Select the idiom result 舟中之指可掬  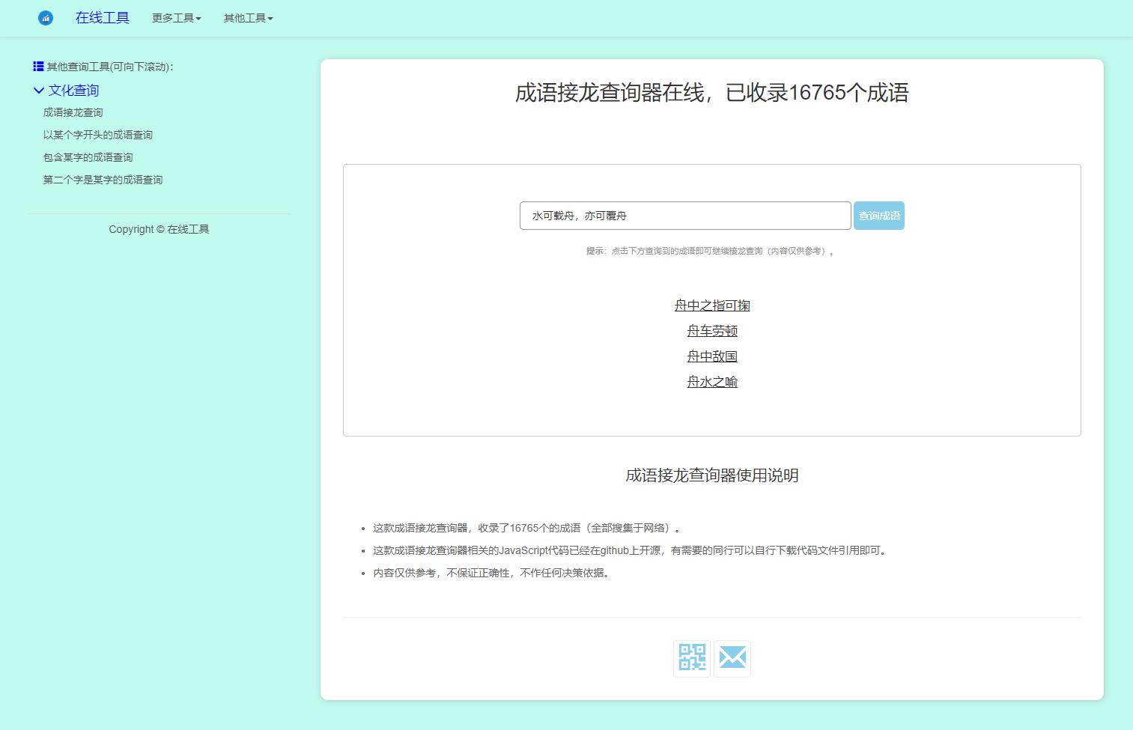pos(711,305)
